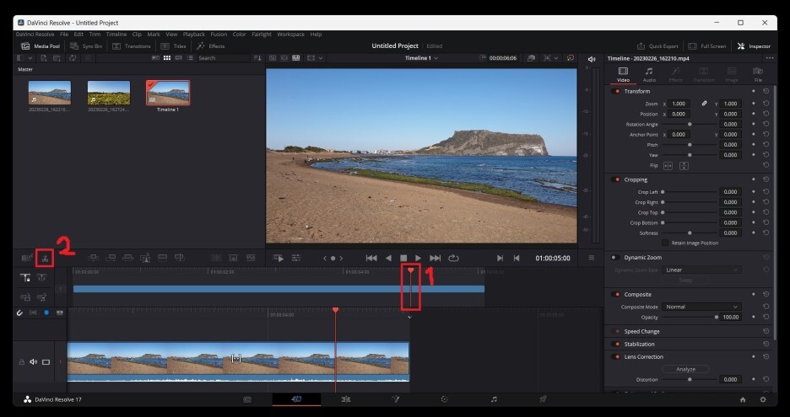This screenshot has width=790, height=417.
Task: Toggle the Transform section enable switch
Action: click(617, 91)
